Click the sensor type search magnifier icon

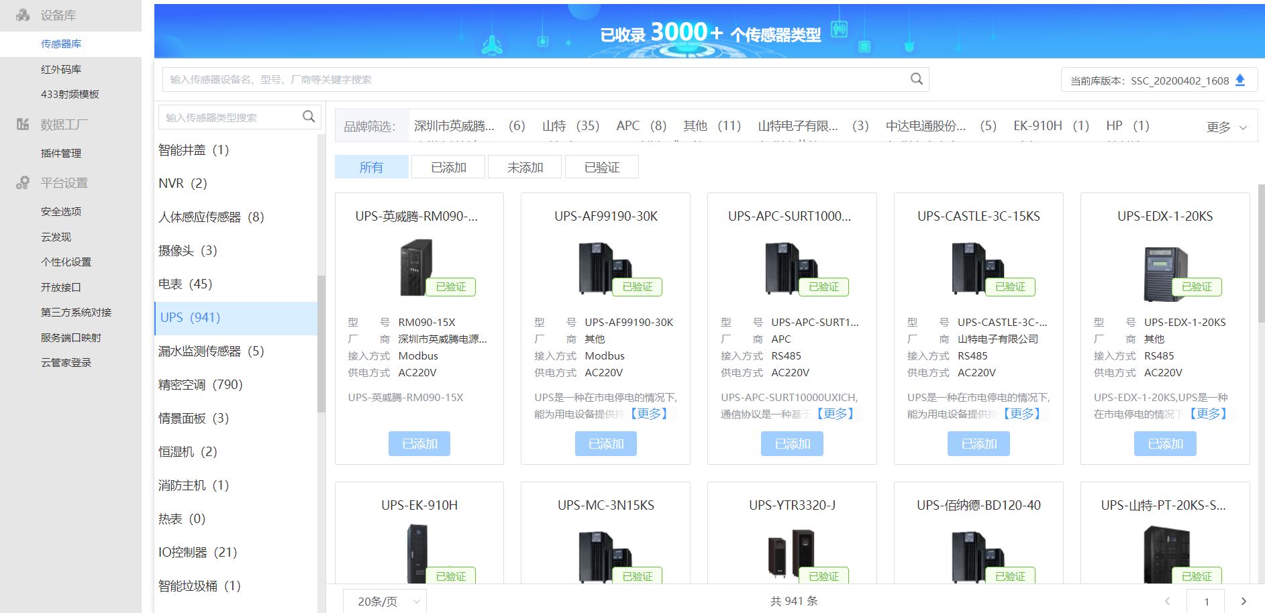[x=308, y=117]
